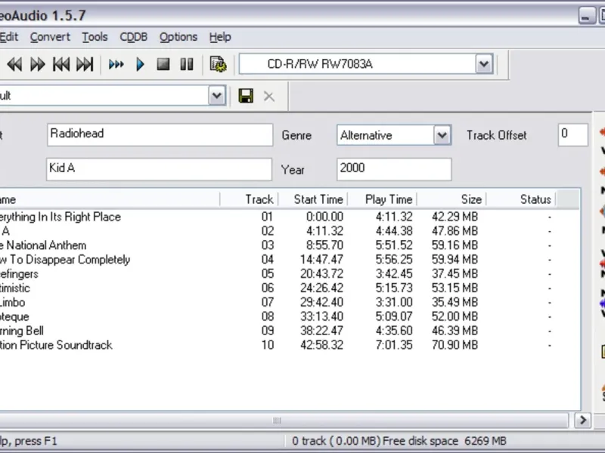Select the Morning Bell track row

click(290, 331)
